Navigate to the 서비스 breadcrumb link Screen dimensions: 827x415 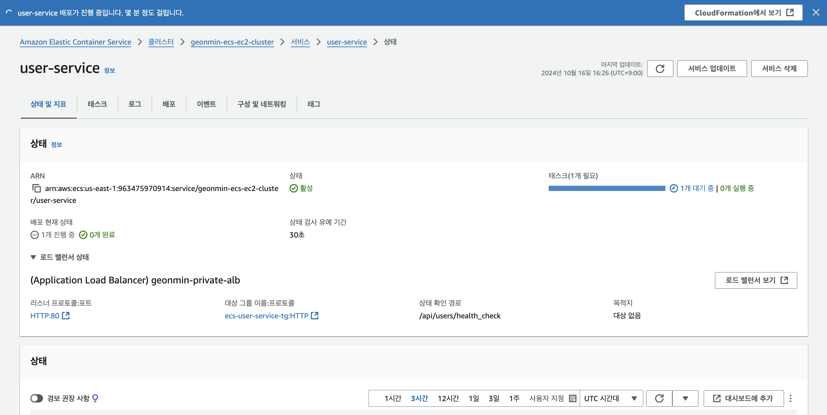click(x=300, y=42)
